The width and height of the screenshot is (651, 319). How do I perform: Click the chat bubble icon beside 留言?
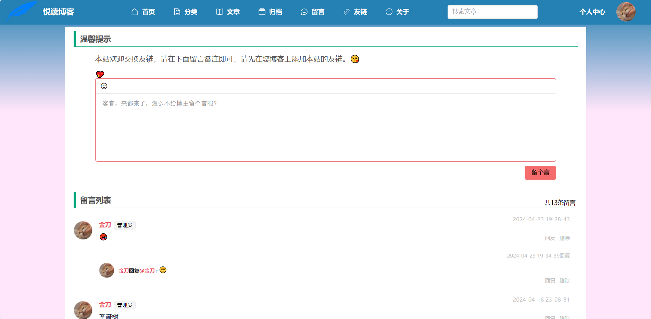(x=304, y=12)
